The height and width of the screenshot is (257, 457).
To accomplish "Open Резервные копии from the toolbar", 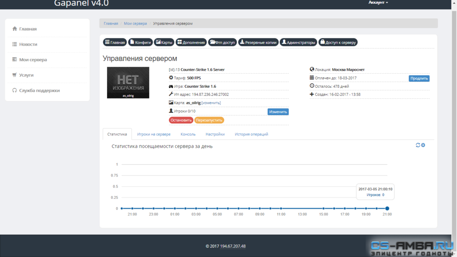I will pyautogui.click(x=258, y=42).
